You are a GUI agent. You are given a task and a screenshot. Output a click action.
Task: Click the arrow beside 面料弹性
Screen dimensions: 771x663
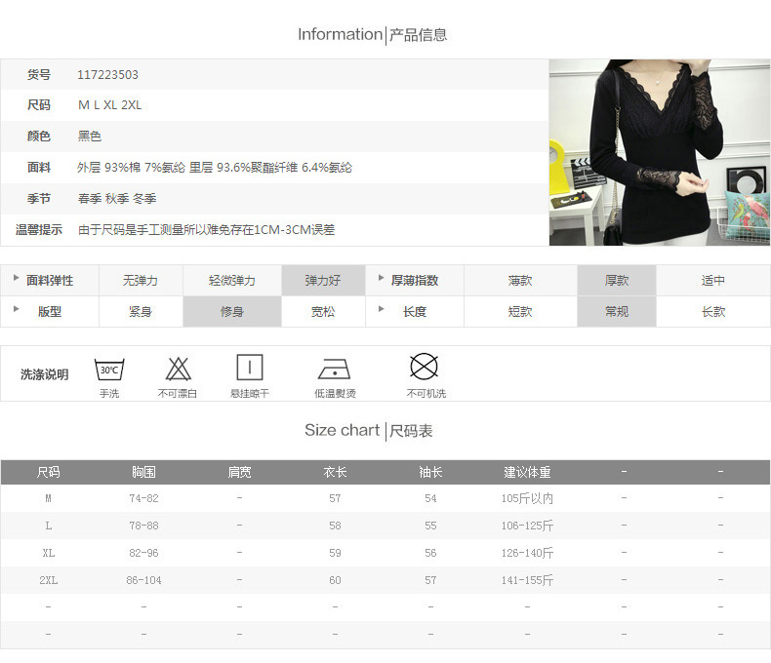pyautogui.click(x=17, y=279)
